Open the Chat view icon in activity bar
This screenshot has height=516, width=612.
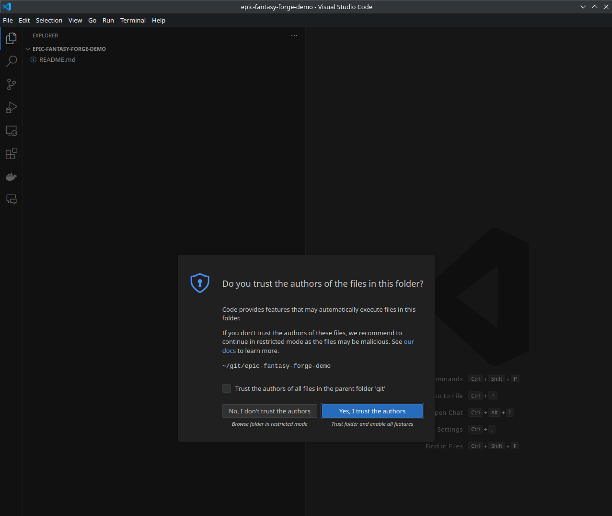pyautogui.click(x=12, y=199)
